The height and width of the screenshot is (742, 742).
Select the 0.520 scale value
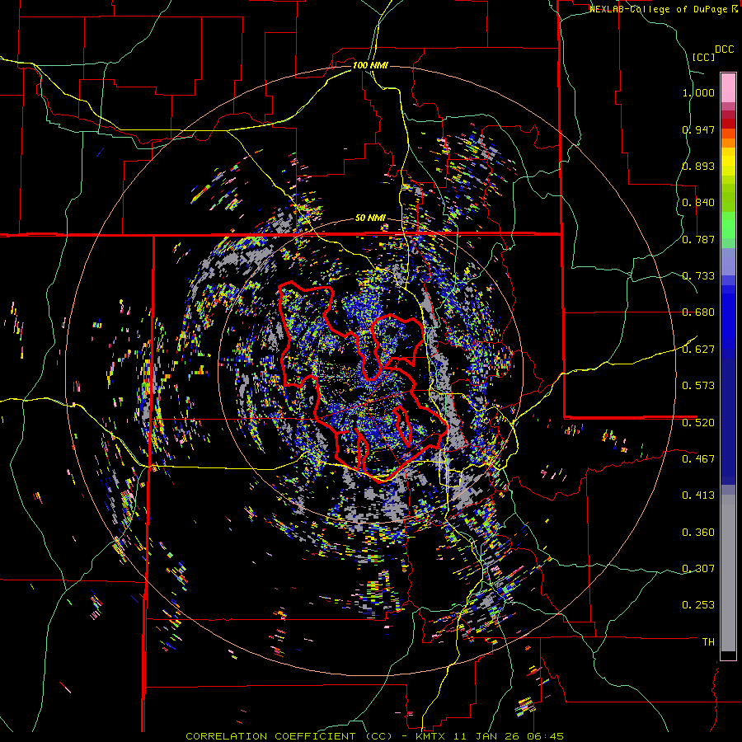point(698,423)
